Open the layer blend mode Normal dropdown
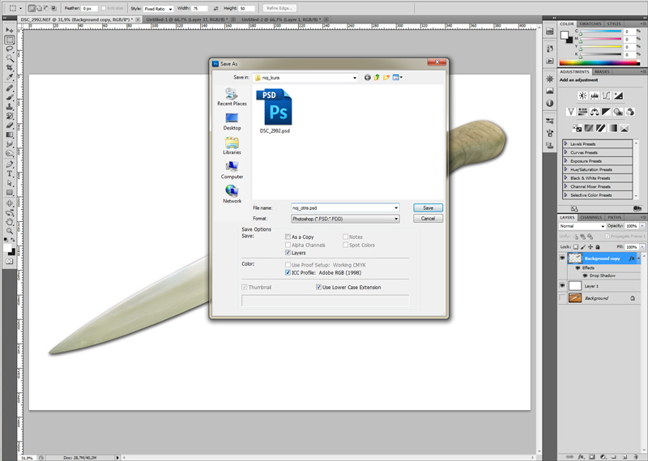This screenshot has height=461, width=648. coord(582,226)
